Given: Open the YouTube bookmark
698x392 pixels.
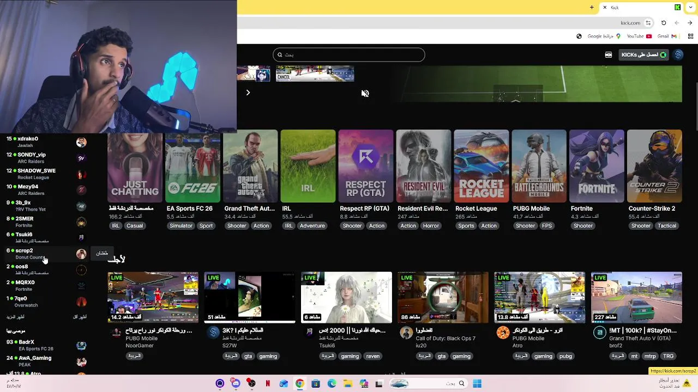Looking at the screenshot, I should tap(639, 36).
